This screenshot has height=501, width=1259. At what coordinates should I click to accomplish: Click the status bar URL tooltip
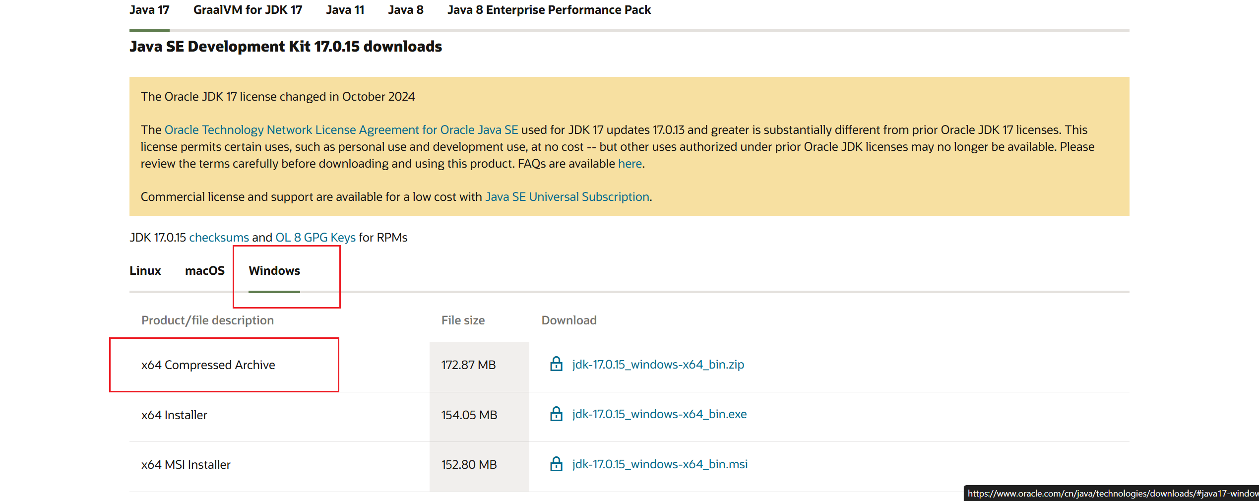pyautogui.click(x=1111, y=493)
